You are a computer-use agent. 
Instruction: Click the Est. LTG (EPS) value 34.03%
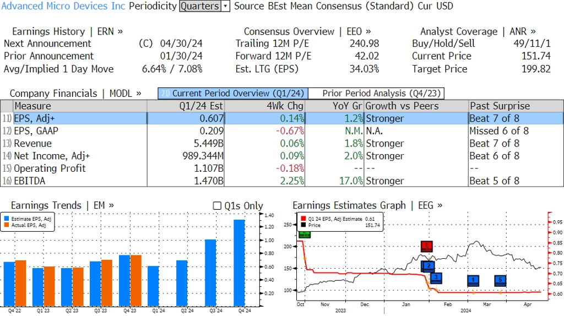pyautogui.click(x=365, y=69)
